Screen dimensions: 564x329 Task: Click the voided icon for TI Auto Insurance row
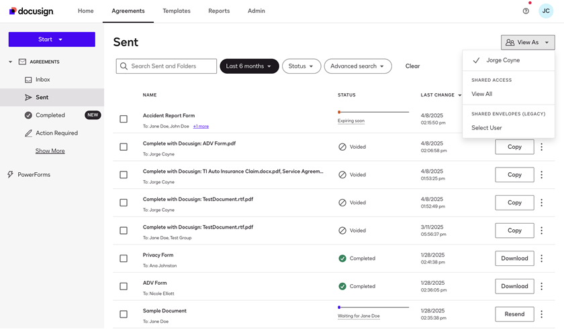(x=342, y=175)
